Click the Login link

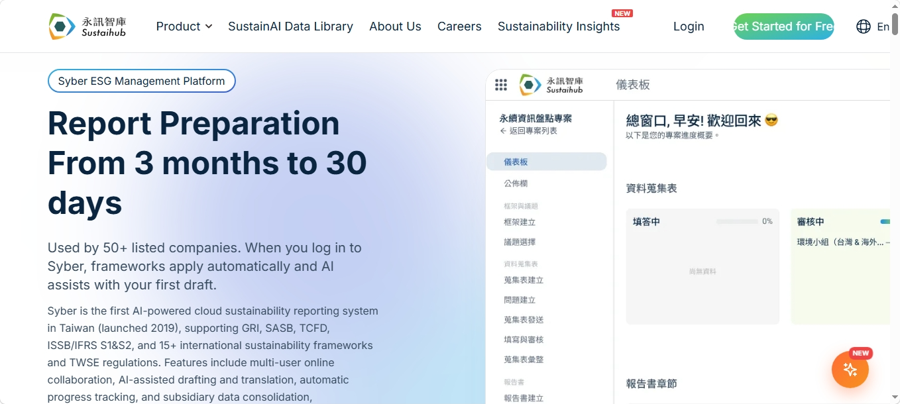(689, 26)
